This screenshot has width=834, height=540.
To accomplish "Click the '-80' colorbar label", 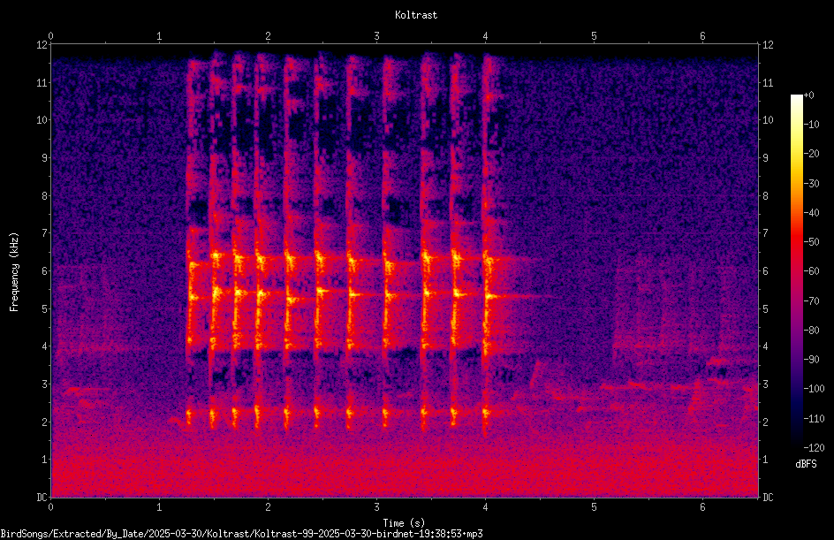I will (x=811, y=331).
